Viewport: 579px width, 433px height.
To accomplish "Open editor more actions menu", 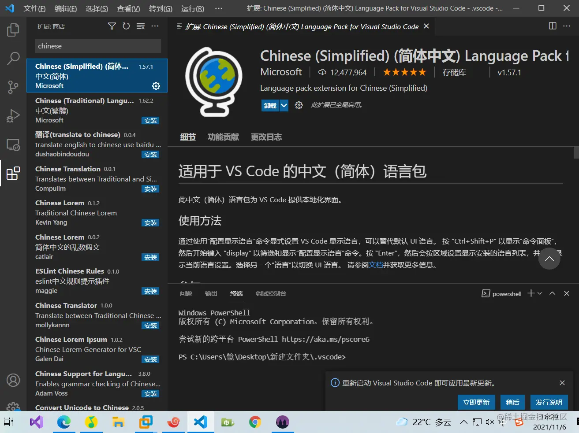I will tap(567, 26).
